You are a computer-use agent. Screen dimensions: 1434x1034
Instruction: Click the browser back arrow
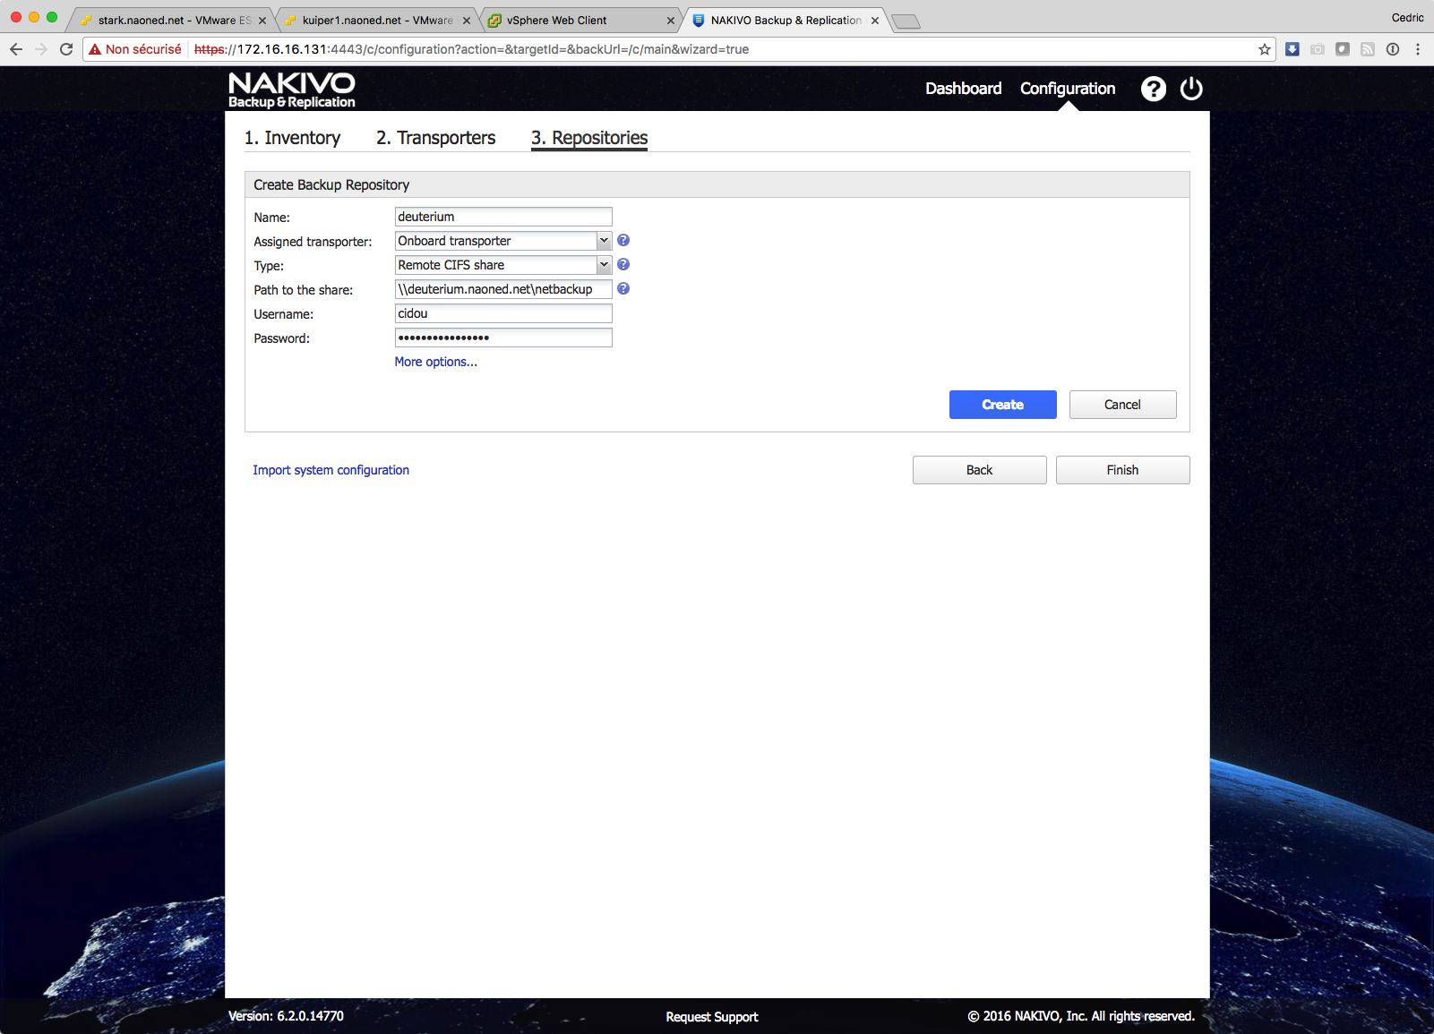[x=16, y=49]
